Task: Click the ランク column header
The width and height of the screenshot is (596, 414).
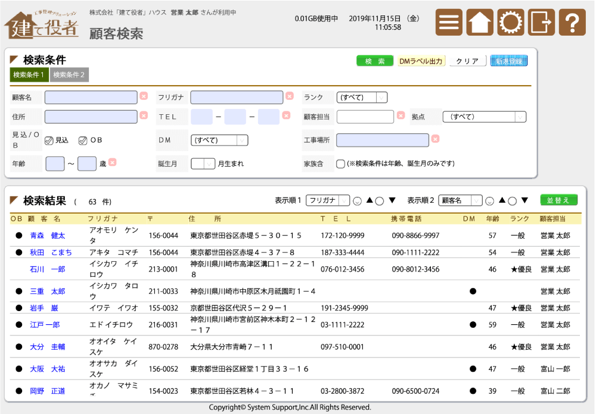Action: (x=519, y=219)
